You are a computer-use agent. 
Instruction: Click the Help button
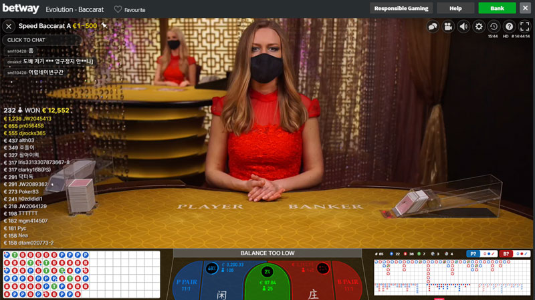tap(455, 8)
